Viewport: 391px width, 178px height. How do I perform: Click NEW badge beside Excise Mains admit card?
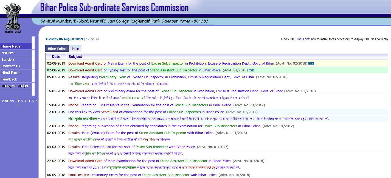pos(311,63)
